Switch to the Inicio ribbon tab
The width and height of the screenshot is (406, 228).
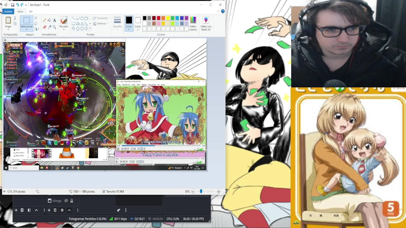20,11
